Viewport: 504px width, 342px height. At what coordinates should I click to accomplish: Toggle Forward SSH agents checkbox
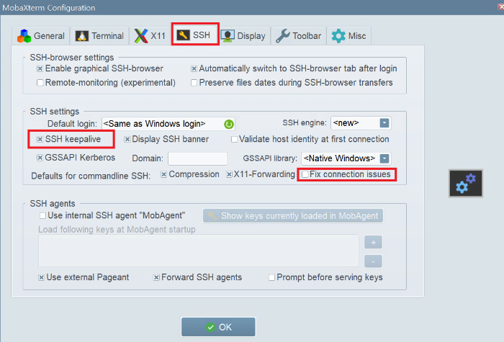point(156,277)
